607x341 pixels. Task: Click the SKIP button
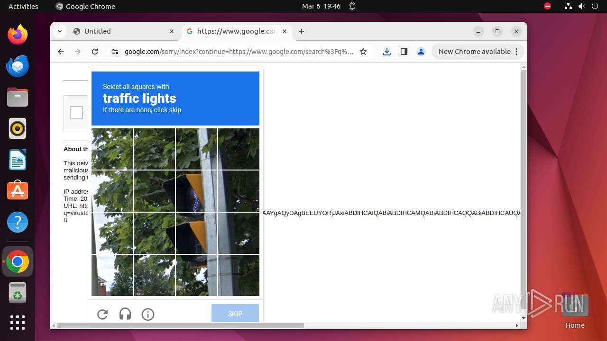235,314
